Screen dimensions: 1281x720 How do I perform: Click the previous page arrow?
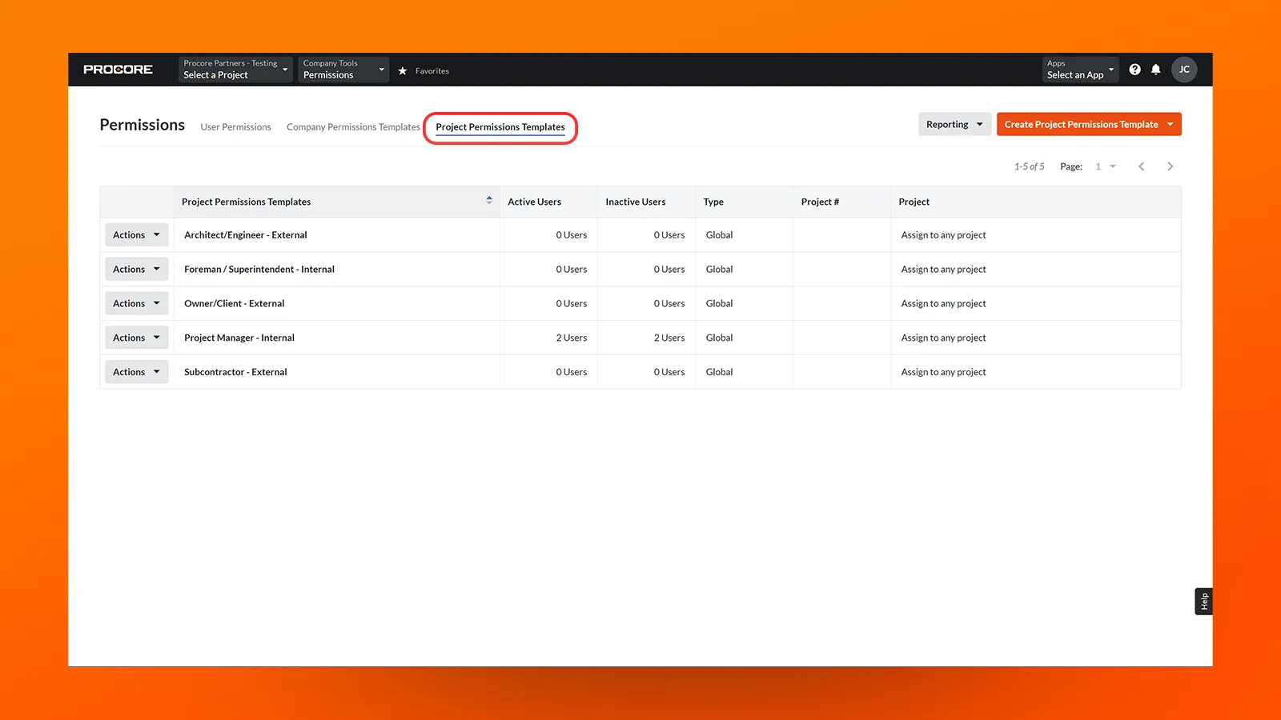(1141, 166)
